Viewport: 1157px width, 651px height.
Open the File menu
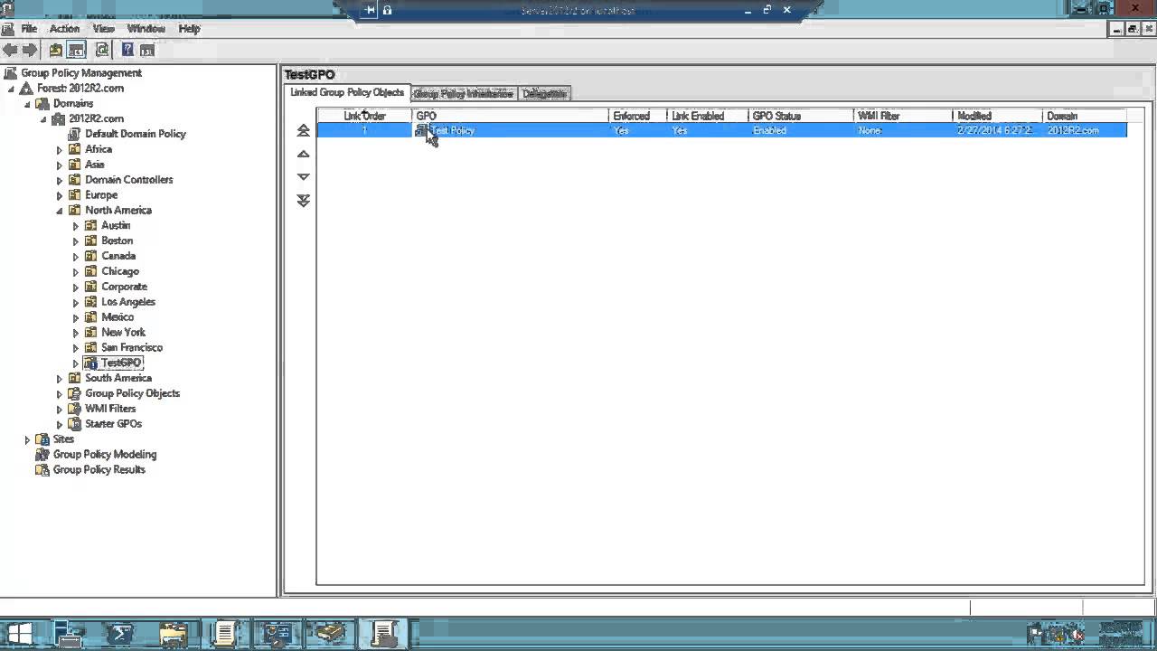30,29
